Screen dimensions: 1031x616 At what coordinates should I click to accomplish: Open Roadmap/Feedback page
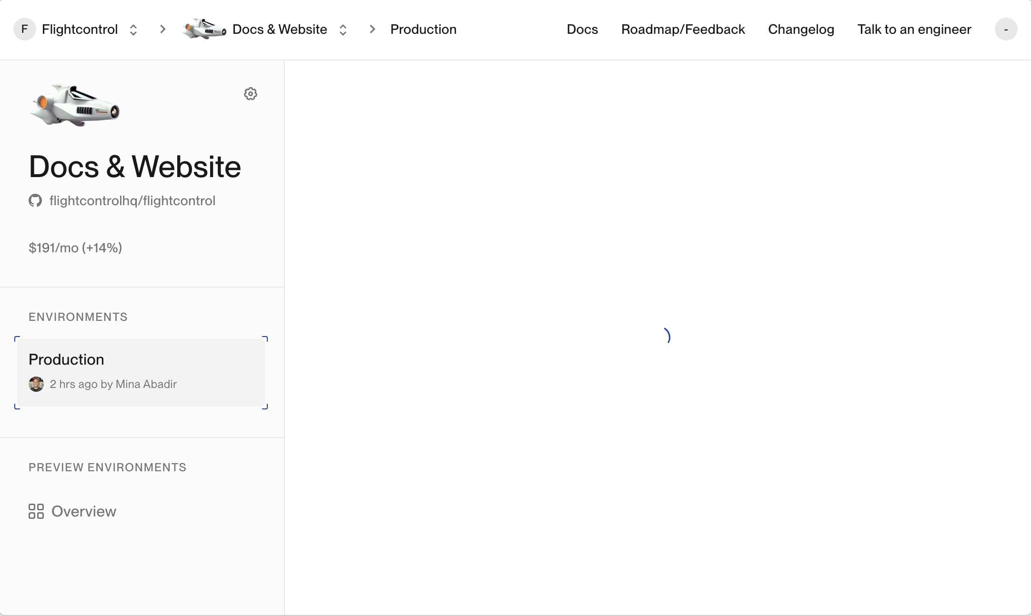click(683, 30)
